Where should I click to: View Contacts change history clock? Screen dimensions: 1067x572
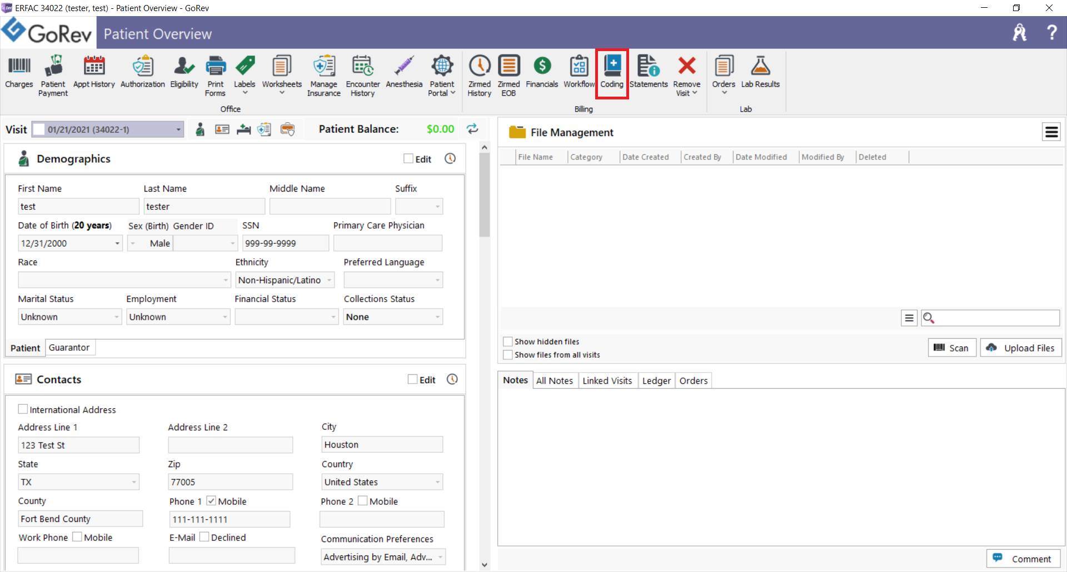452,379
